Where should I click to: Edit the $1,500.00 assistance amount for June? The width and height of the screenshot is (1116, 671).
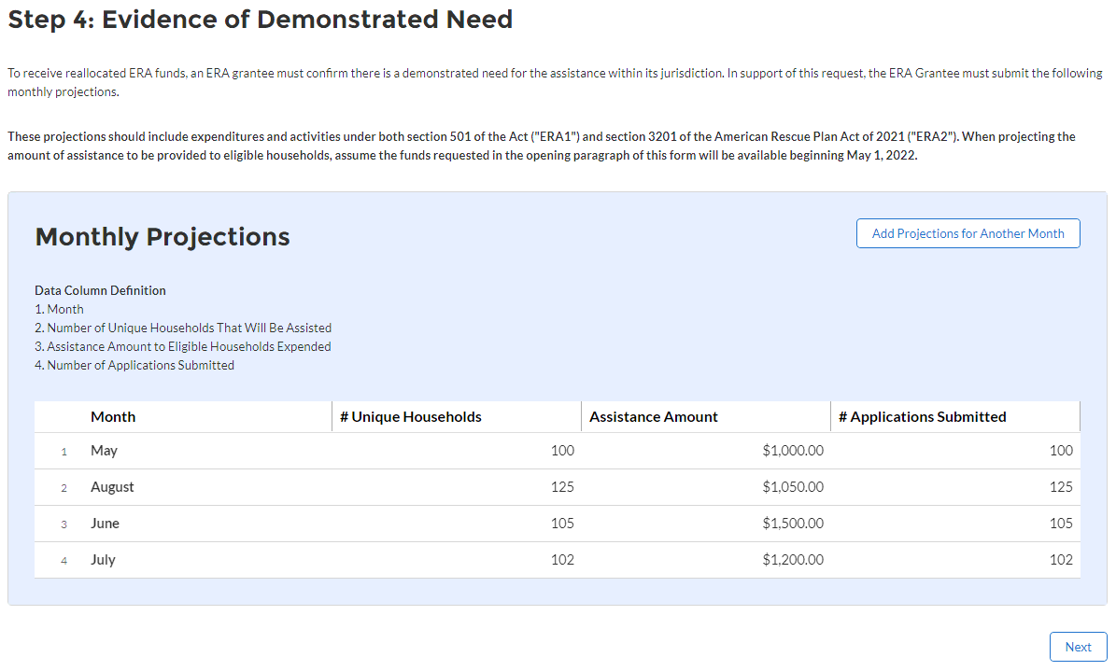[x=792, y=524]
